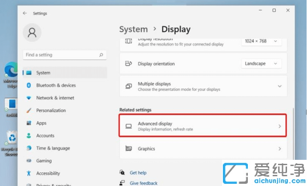Click the Personalization paintbrush icon
The width and height of the screenshot is (307, 186).
click(29, 111)
